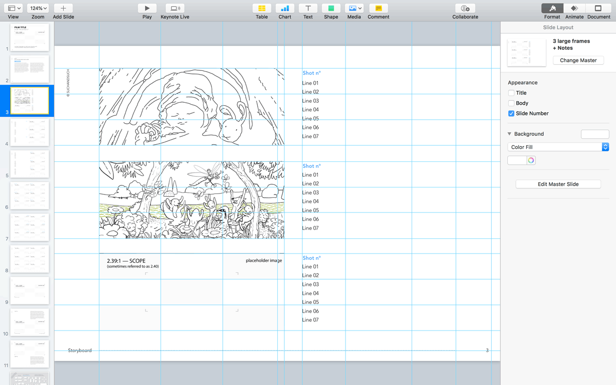The width and height of the screenshot is (616, 385).
Task: Insert a chart with the Chart icon
Action: coord(285,8)
